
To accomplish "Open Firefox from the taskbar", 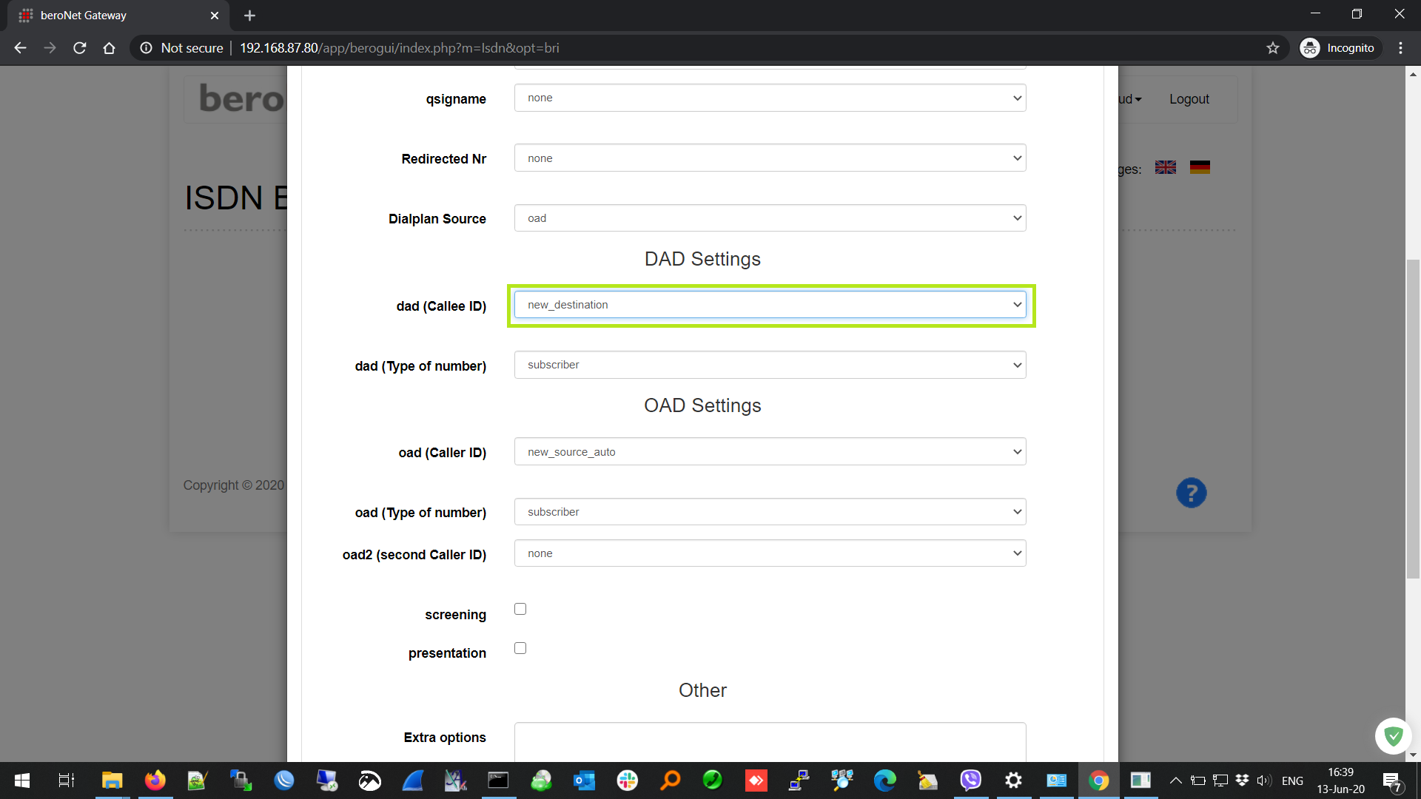I will (x=155, y=781).
